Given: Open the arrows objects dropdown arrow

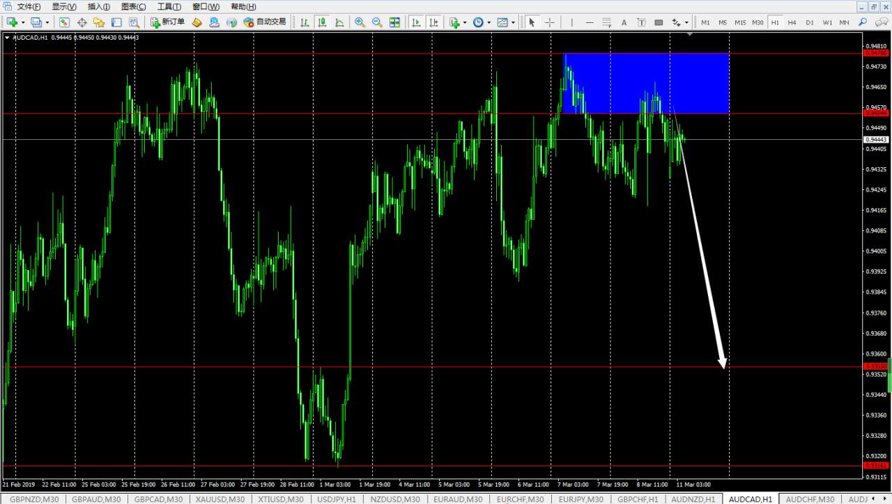Looking at the screenshot, I should coord(686,22).
